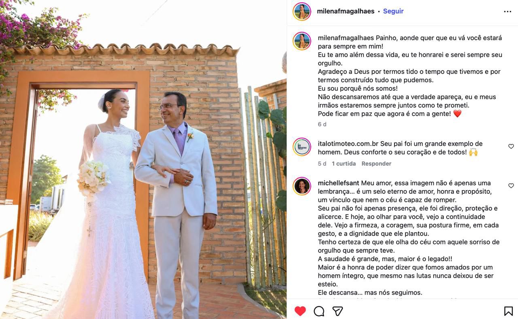Viewport: 518px width, 319px height.
Task: Open michellefsant profile avatar
Action: 302,186
